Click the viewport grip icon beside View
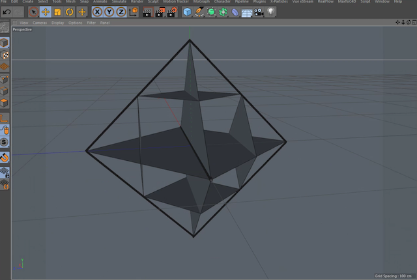Viewport: 417px width, 280px height. tap(15, 23)
